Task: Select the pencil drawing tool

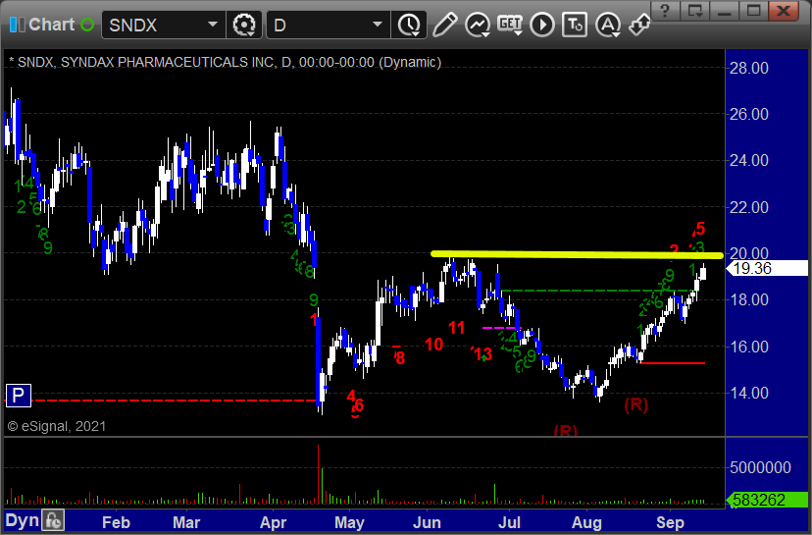Action: (444, 25)
